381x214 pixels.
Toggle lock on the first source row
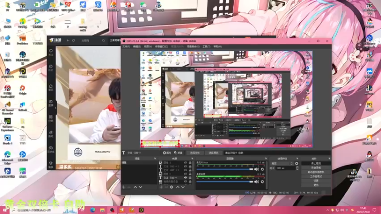click(x=190, y=163)
